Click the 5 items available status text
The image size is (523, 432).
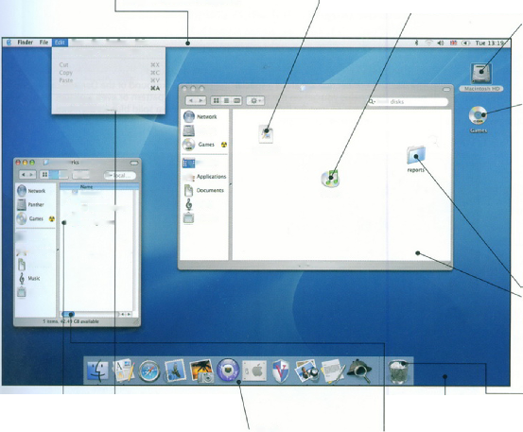[x=71, y=321]
